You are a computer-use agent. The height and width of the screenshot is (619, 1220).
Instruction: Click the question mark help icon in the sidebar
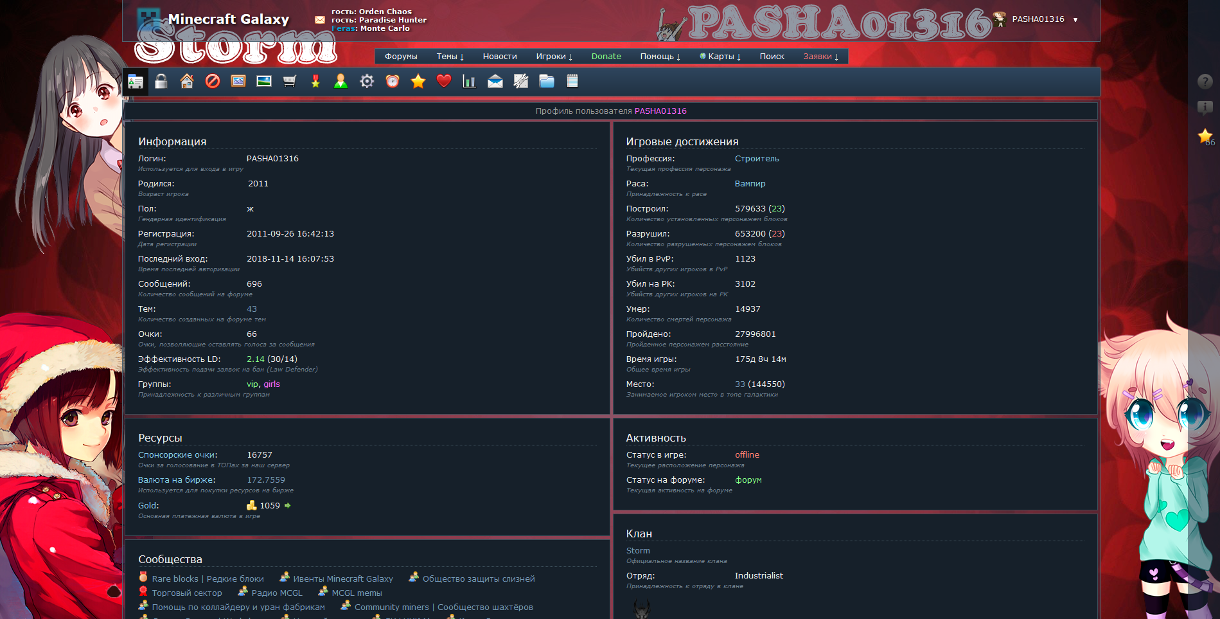click(x=1205, y=82)
